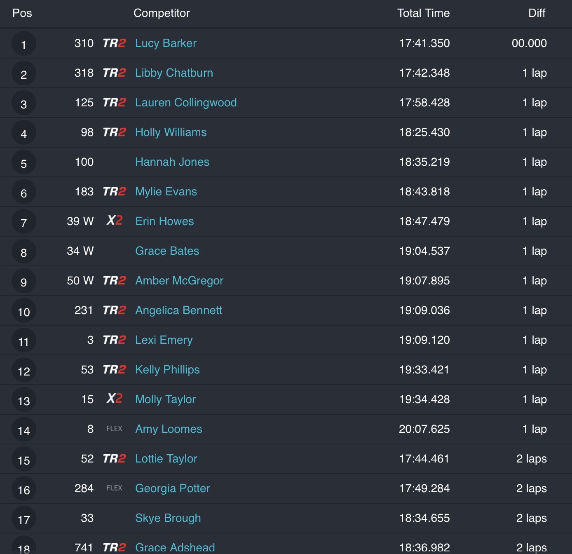Click the Competitor column header
The image size is (572, 554).
(x=162, y=13)
